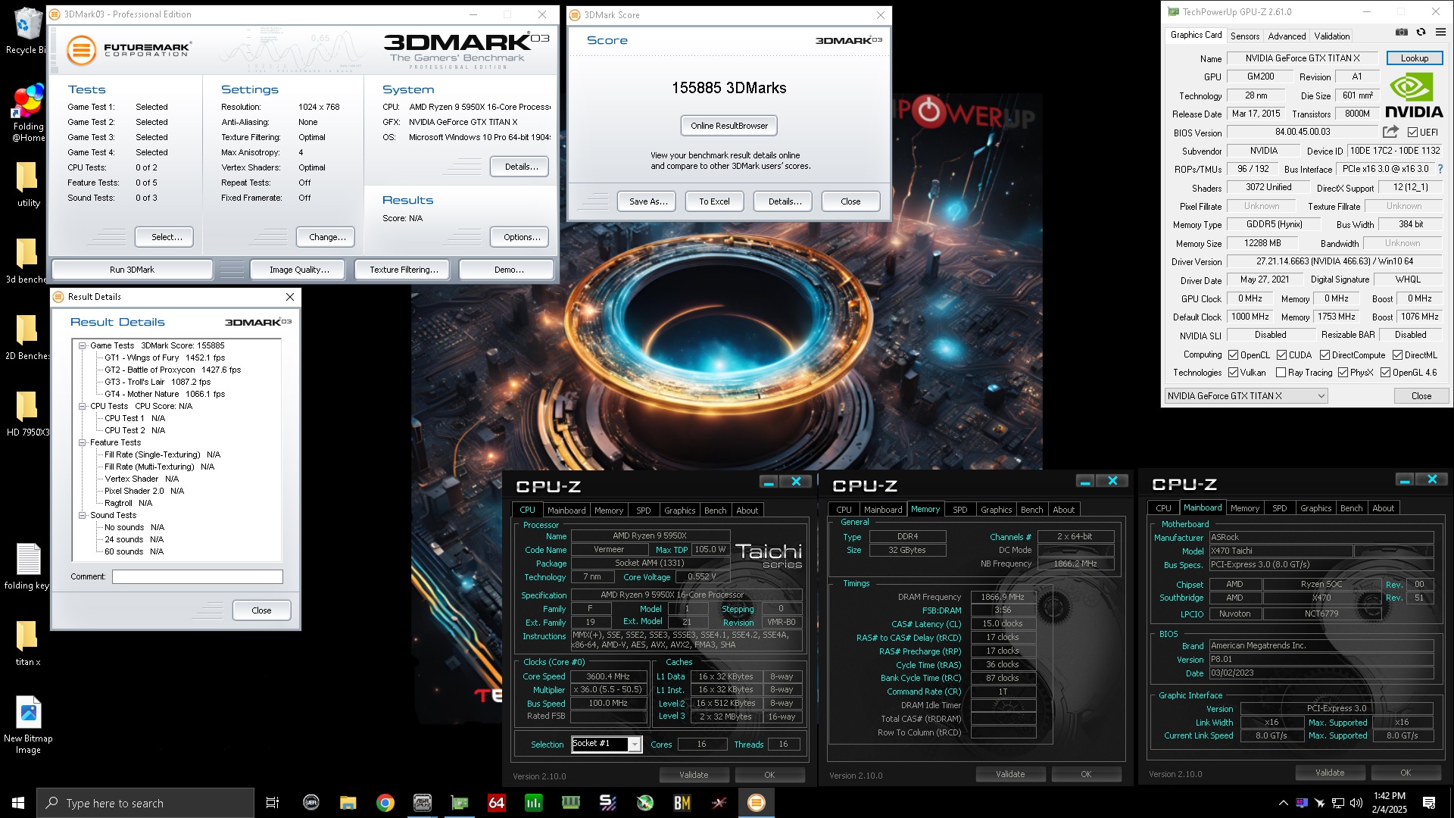Open the BM benchmark taskbar icon
1454x818 pixels.
pos(682,803)
